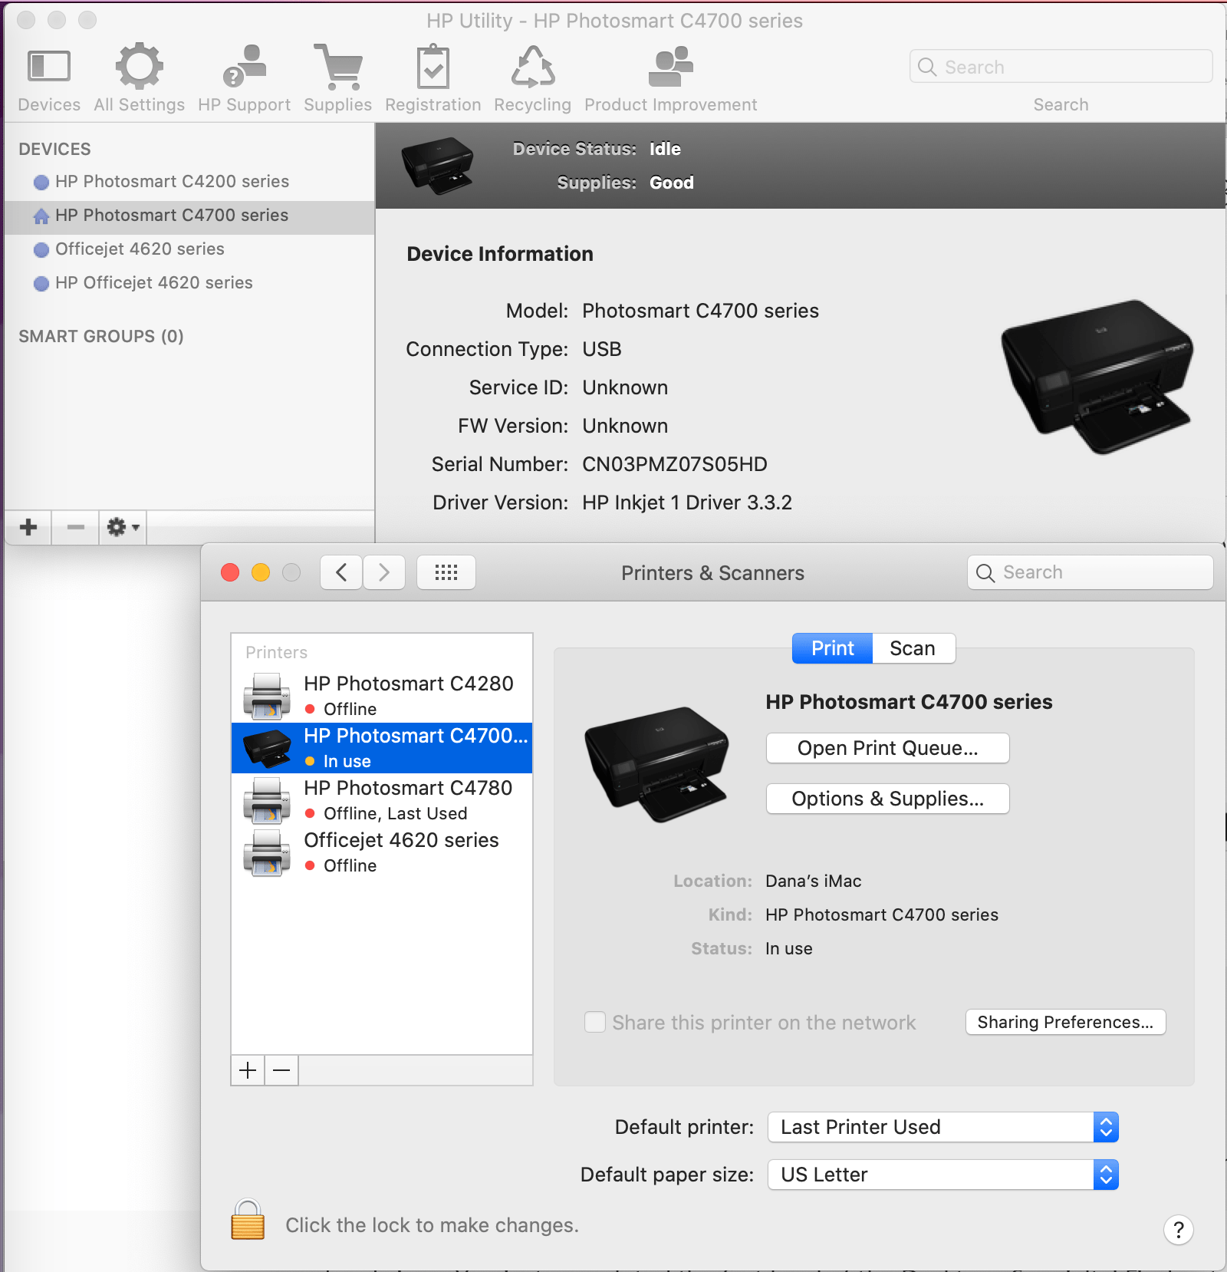Select the HP Photosmart C4700 printer in use
Screen dimensions: 1227x1272
pos(382,748)
